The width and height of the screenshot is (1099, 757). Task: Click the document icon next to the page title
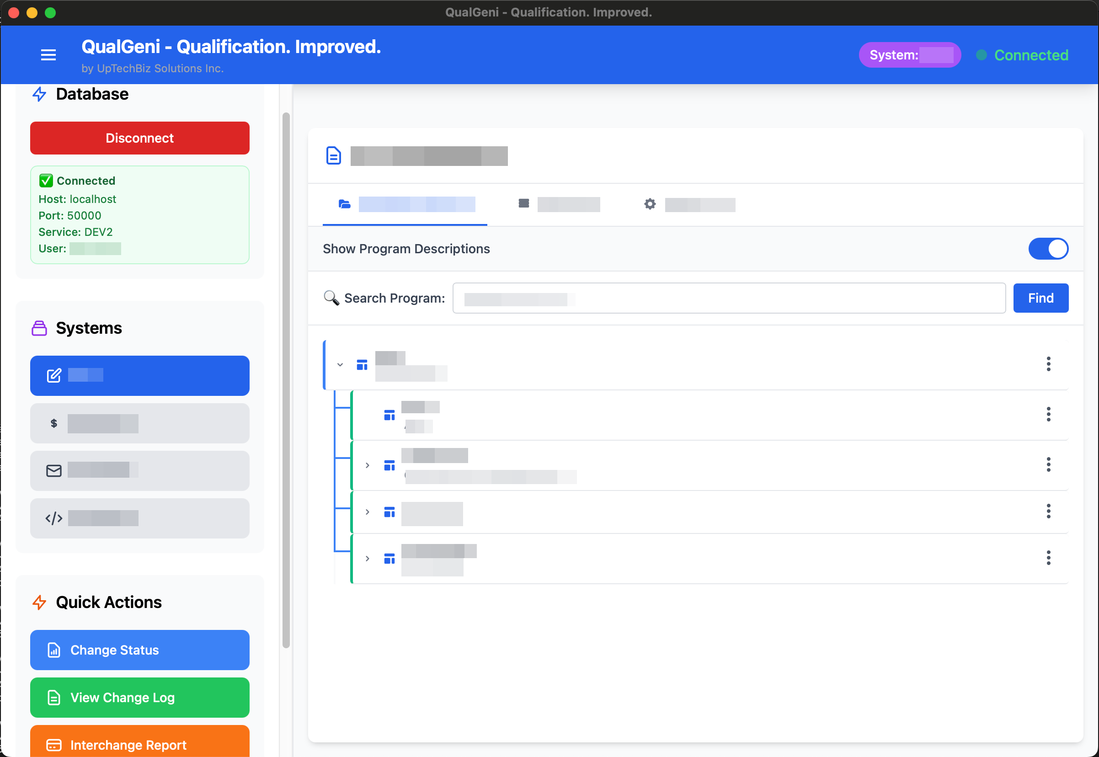click(333, 155)
